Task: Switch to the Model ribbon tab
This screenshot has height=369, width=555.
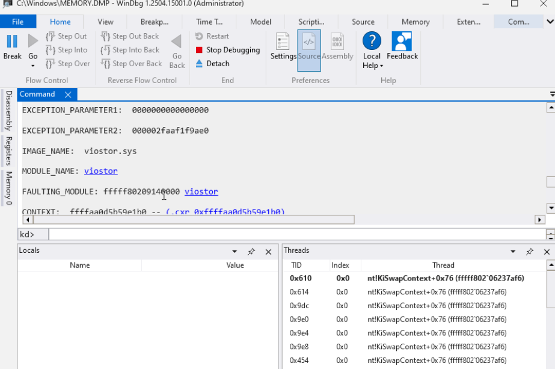Action: pyautogui.click(x=260, y=22)
